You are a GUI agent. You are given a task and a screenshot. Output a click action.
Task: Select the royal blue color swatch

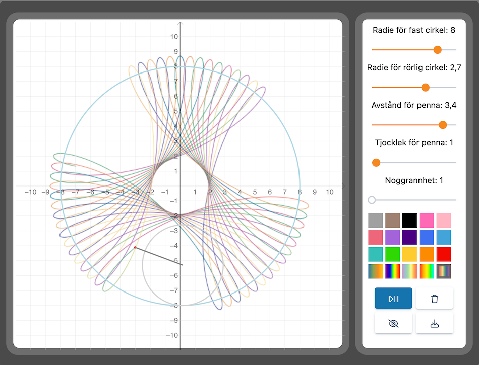[x=427, y=237]
